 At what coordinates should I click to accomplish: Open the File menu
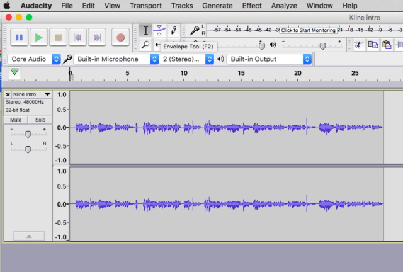[67, 6]
